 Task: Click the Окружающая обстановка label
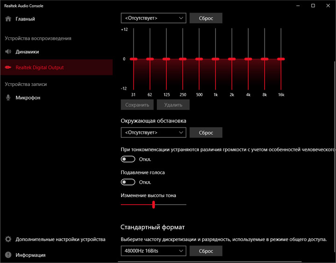click(154, 121)
